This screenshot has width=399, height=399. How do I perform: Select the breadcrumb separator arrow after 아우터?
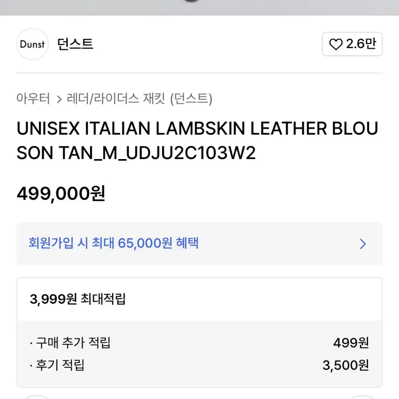click(59, 99)
